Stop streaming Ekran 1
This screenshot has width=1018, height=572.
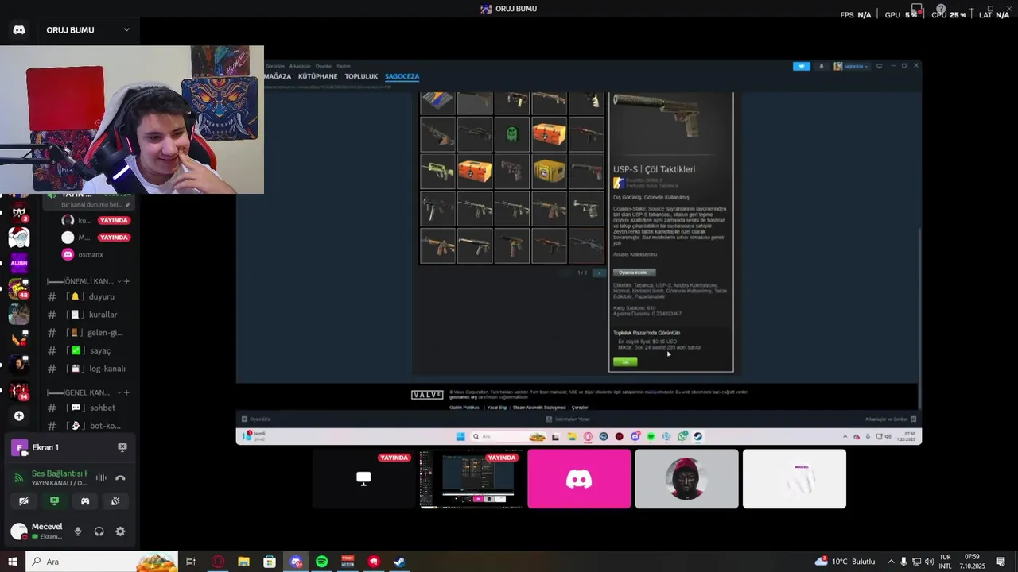122,447
